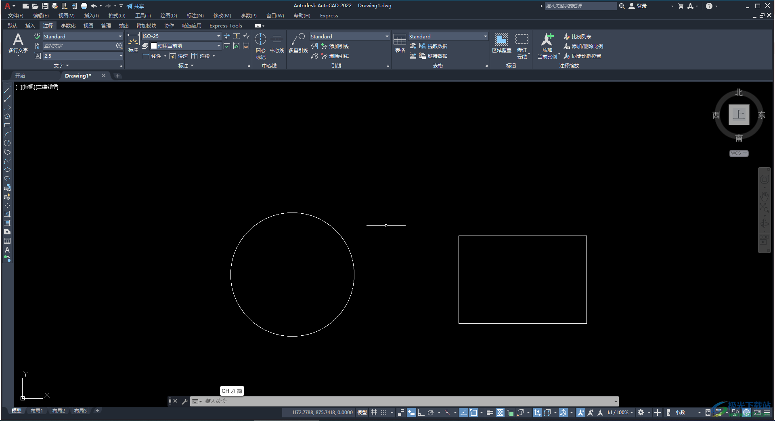
Task: Open the table style Standard dropdown
Action: click(x=485, y=36)
